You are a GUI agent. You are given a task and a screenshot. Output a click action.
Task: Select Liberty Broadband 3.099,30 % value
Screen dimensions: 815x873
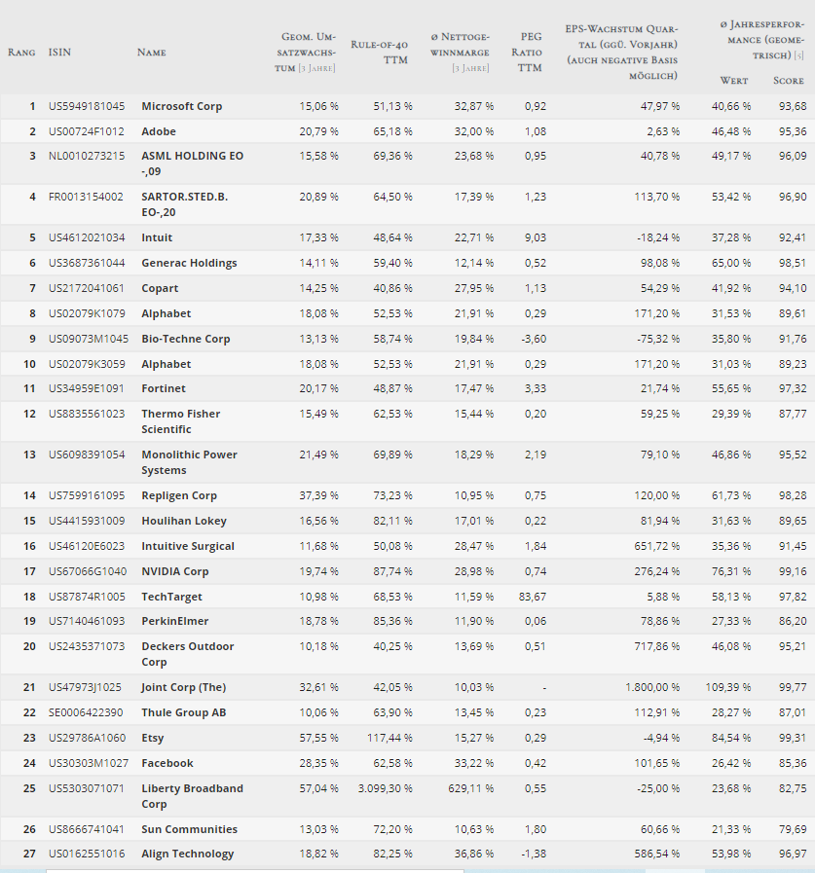point(386,789)
